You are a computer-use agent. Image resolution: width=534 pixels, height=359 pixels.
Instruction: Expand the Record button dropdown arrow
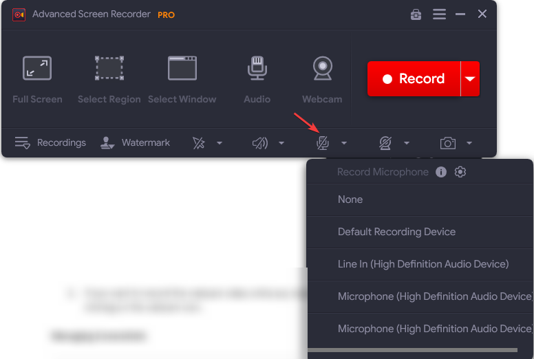[470, 79]
